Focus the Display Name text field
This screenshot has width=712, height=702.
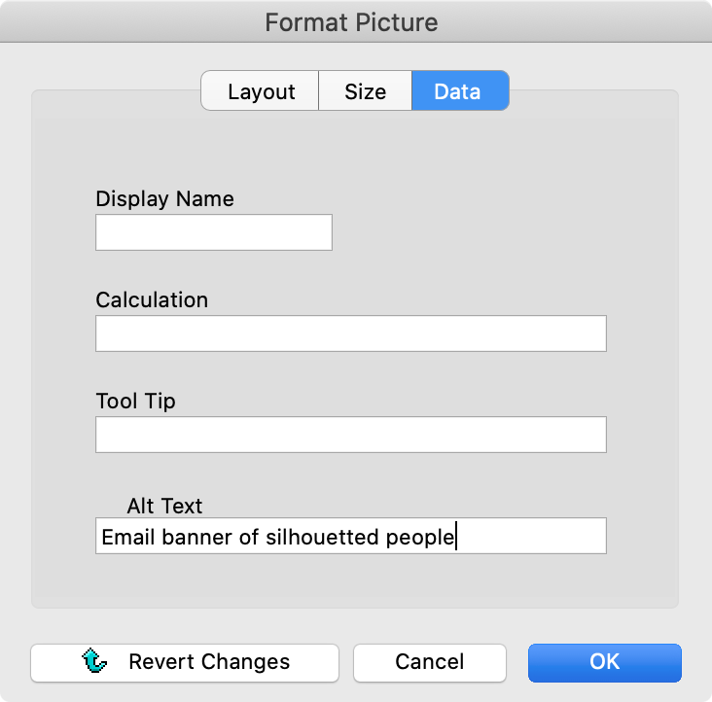click(213, 232)
